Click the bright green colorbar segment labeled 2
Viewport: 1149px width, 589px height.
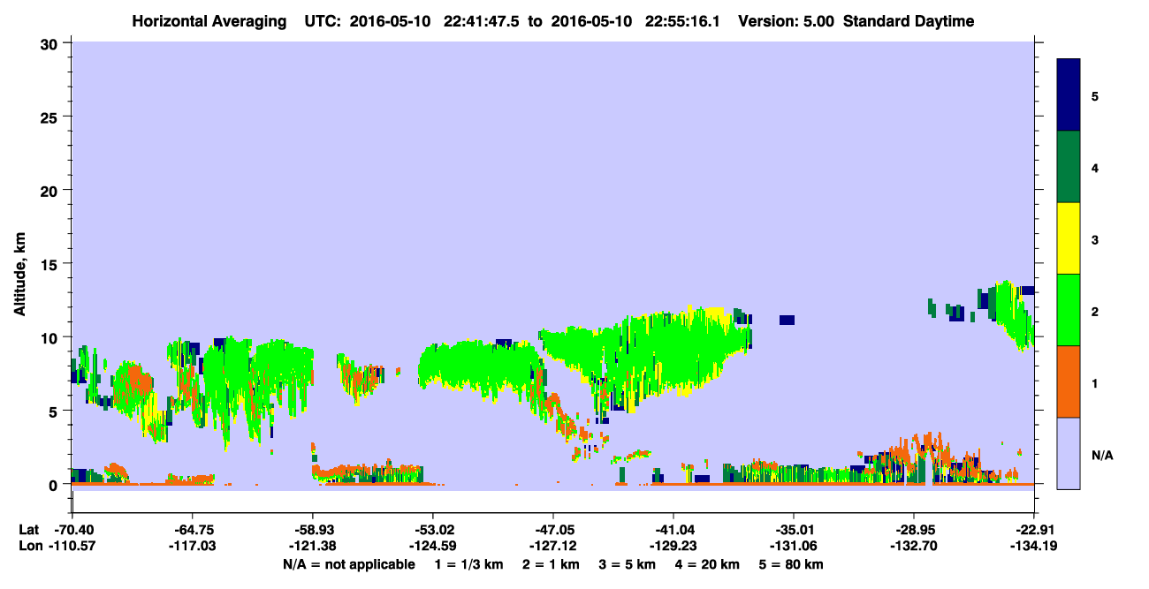tap(1069, 310)
